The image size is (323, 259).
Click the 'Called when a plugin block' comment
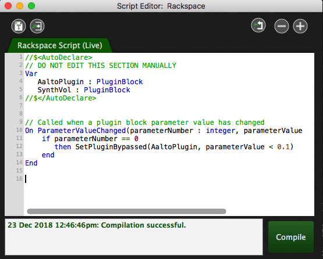click(144, 123)
